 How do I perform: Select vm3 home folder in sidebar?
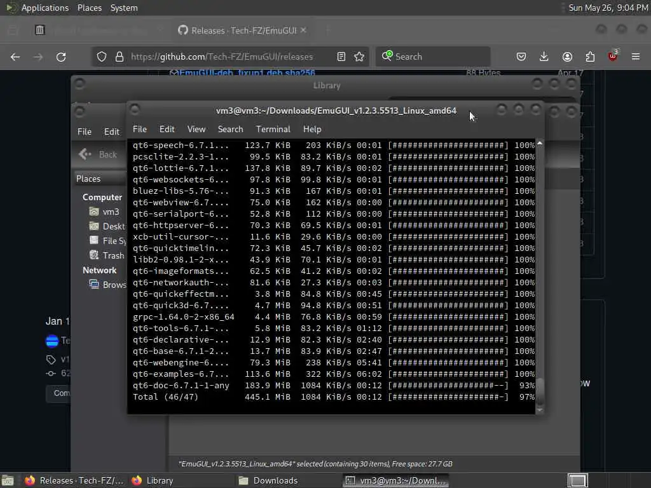(x=105, y=212)
